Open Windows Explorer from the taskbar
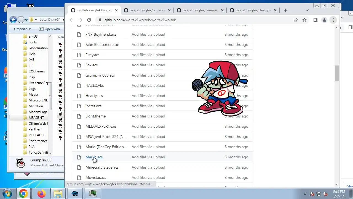 click(58, 194)
